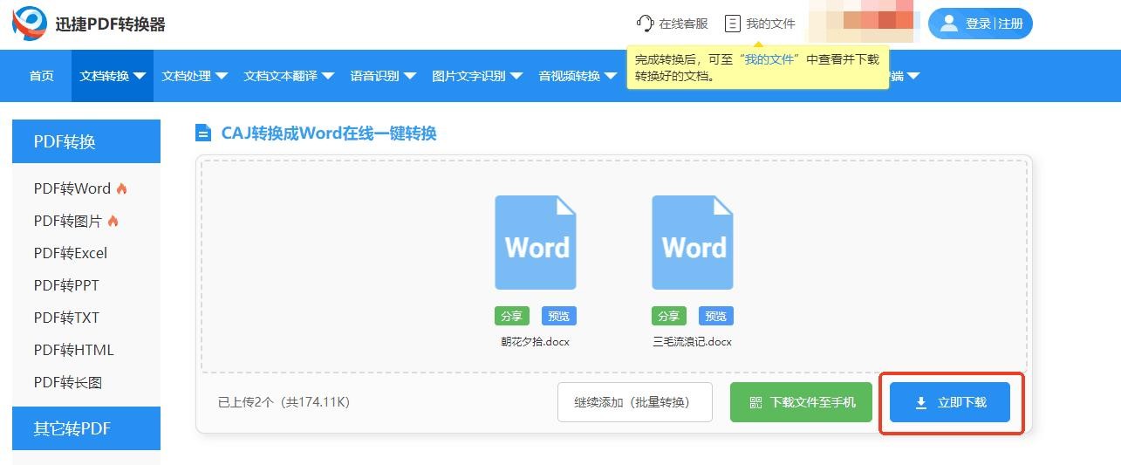Click the 朝花夕拾 Word file icon
Image resolution: width=1121 pixels, height=465 pixels.
coord(536,243)
